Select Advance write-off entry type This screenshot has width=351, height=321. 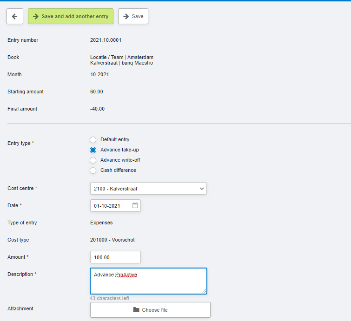coord(93,160)
